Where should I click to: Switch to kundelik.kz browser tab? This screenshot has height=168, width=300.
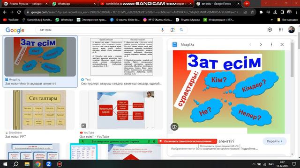pyautogui.click(x=146, y=4)
